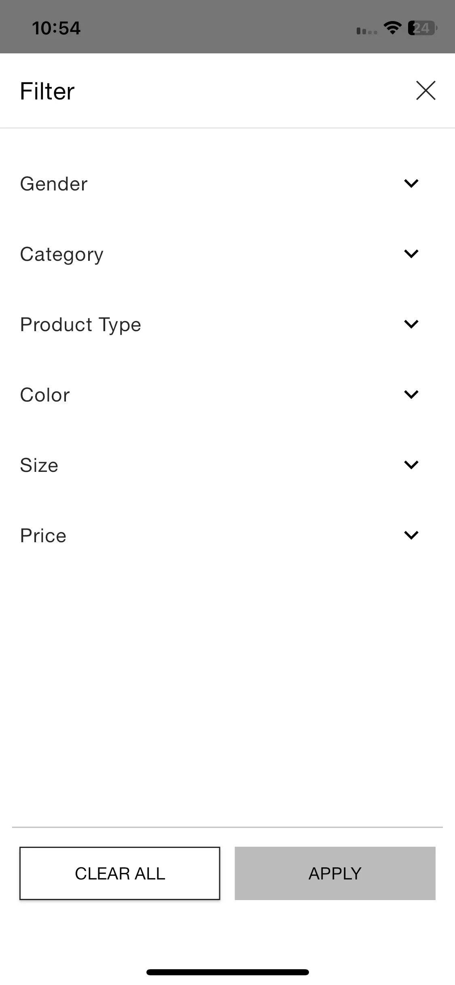Tap the battery indicator icon
This screenshot has width=455, height=985.
coord(423,28)
